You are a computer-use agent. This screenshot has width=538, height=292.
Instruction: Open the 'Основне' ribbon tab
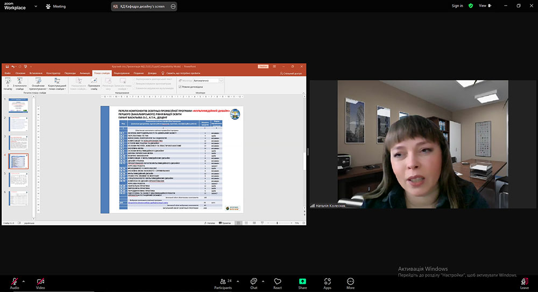[x=20, y=73]
